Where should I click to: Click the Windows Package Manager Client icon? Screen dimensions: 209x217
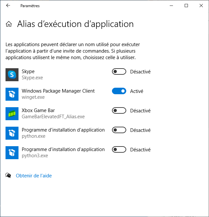pos(12,94)
